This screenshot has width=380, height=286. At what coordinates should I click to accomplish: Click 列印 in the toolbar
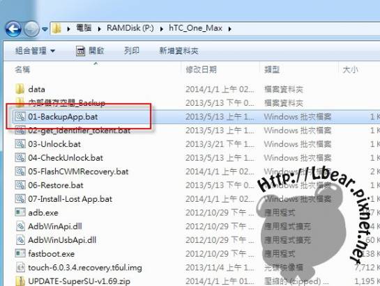(132, 51)
